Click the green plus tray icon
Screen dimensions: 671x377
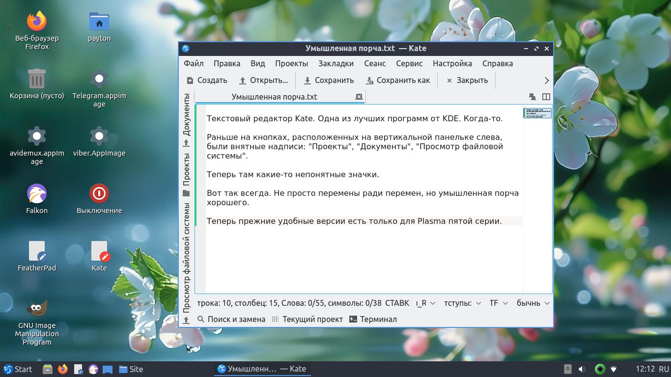(x=599, y=369)
